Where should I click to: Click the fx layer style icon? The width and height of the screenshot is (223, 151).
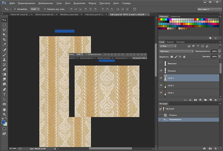(x=191, y=100)
